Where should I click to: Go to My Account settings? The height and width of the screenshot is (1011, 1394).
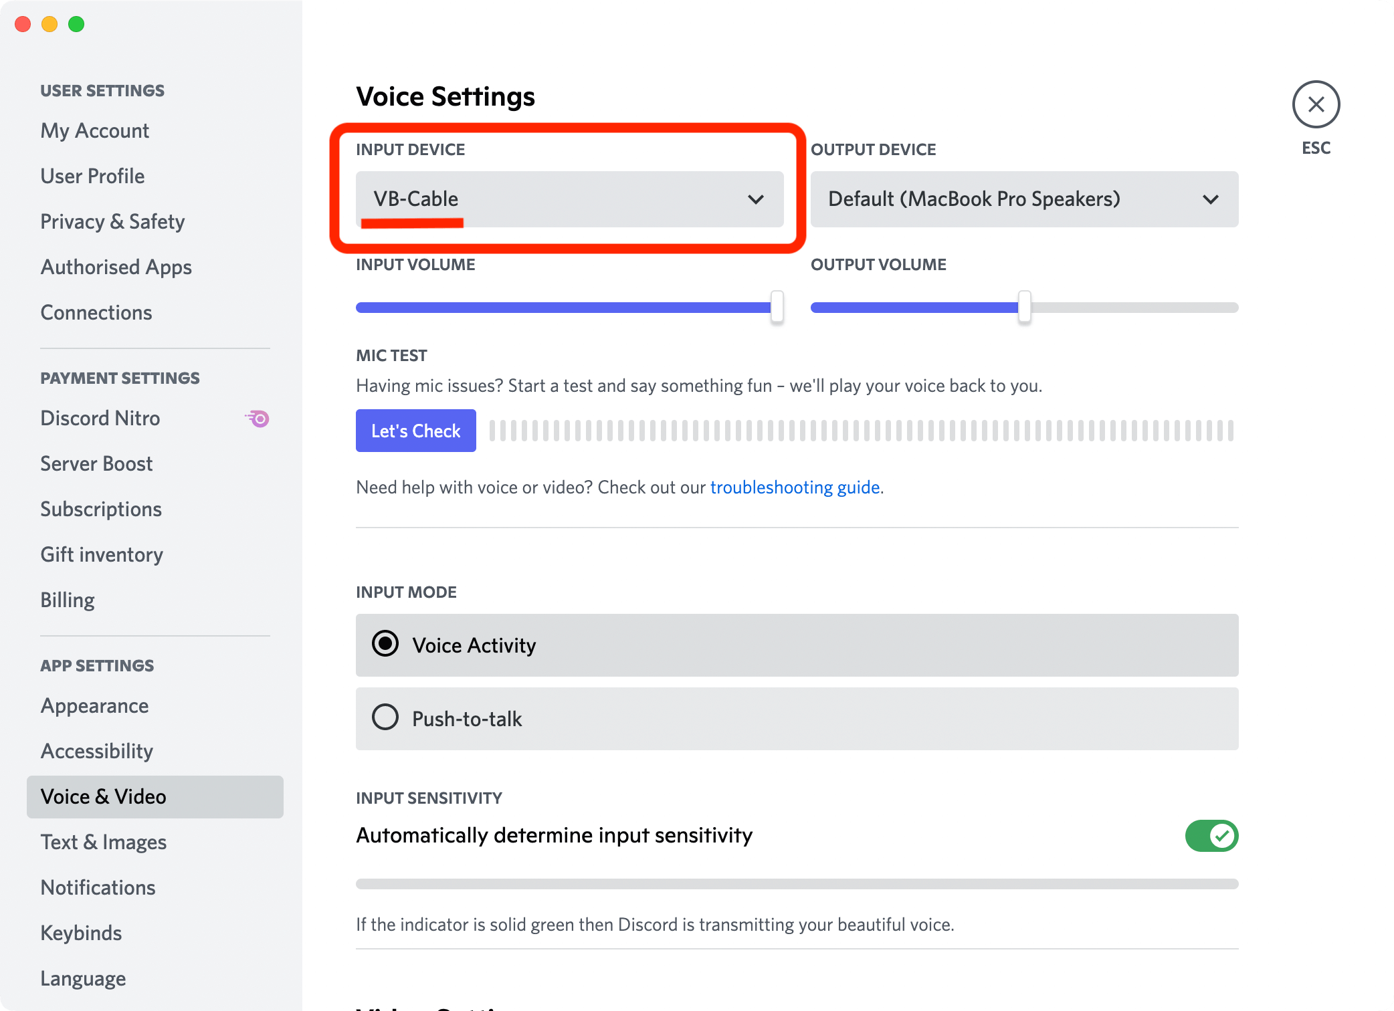94,130
